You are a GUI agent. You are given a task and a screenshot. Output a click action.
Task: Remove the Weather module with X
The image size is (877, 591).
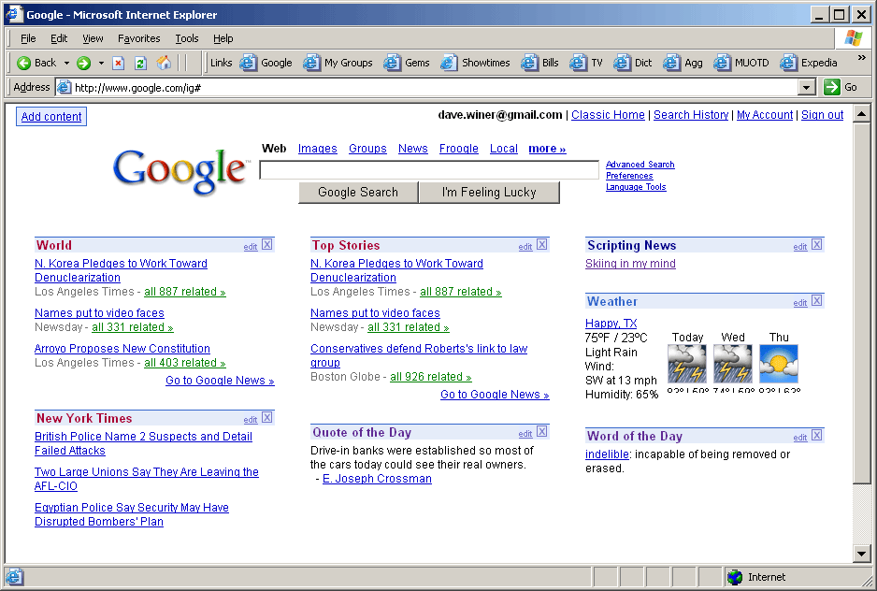tap(816, 301)
